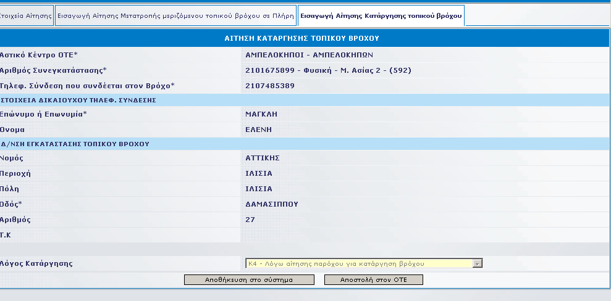Screen dimensions: 611x301
Task: Click ΙΛΙΣΙΑ value in Πόλη row
Action: click(259, 189)
